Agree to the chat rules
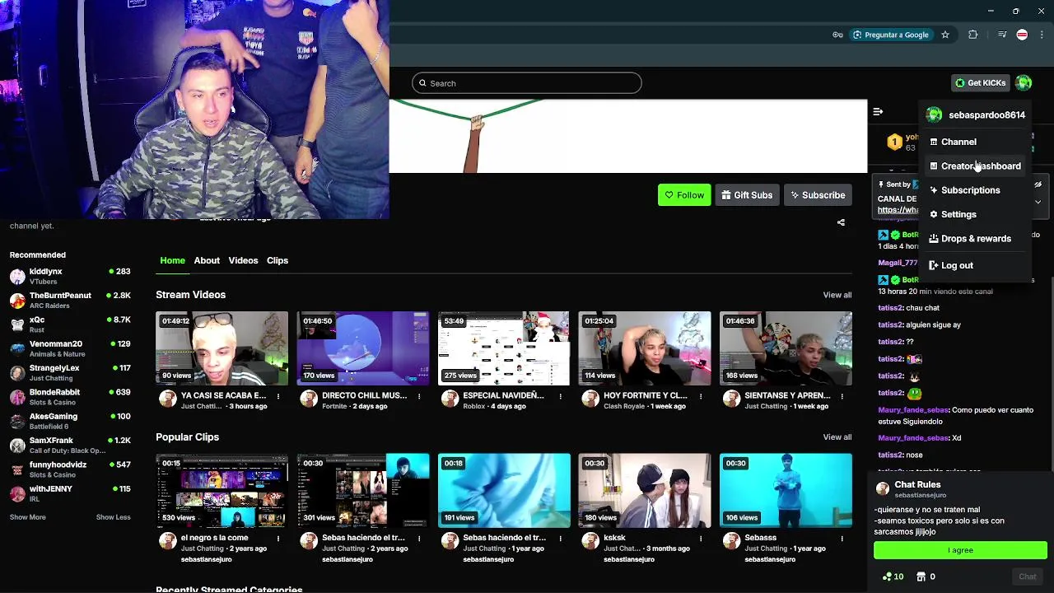Image resolution: width=1054 pixels, height=593 pixels. (x=960, y=550)
